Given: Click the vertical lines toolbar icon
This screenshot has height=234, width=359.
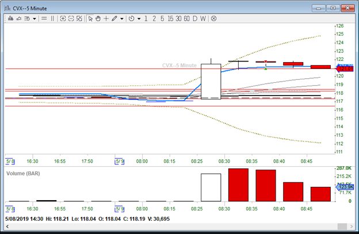Looking at the screenshot, I should (52, 18).
